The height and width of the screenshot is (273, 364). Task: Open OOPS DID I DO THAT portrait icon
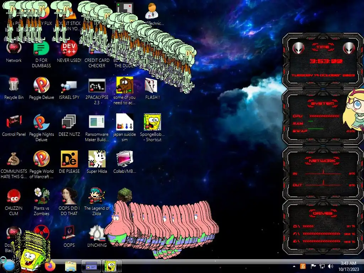point(69,202)
